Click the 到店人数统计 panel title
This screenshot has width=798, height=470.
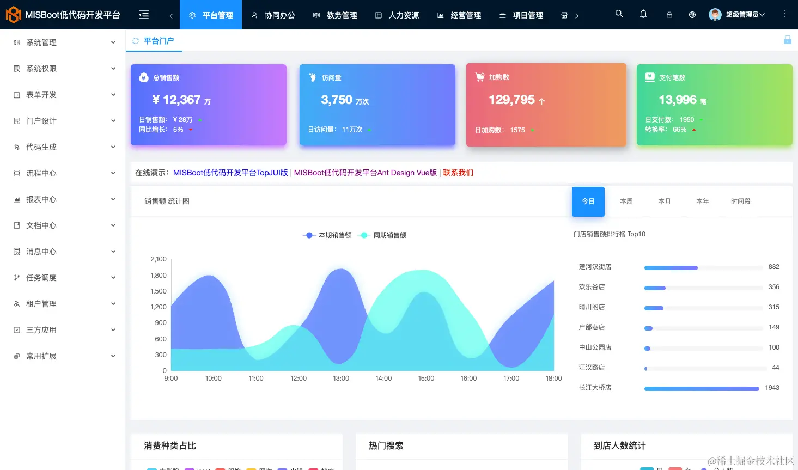620,445
